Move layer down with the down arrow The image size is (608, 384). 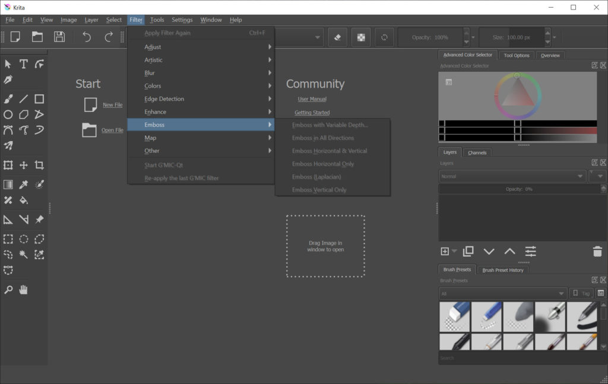point(489,252)
